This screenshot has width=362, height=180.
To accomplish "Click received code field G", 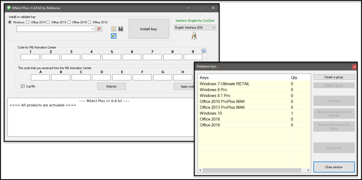I will (162, 77).
